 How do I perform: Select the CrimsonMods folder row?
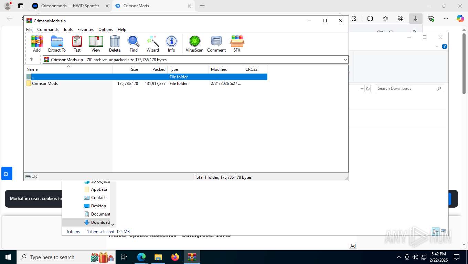146,84
